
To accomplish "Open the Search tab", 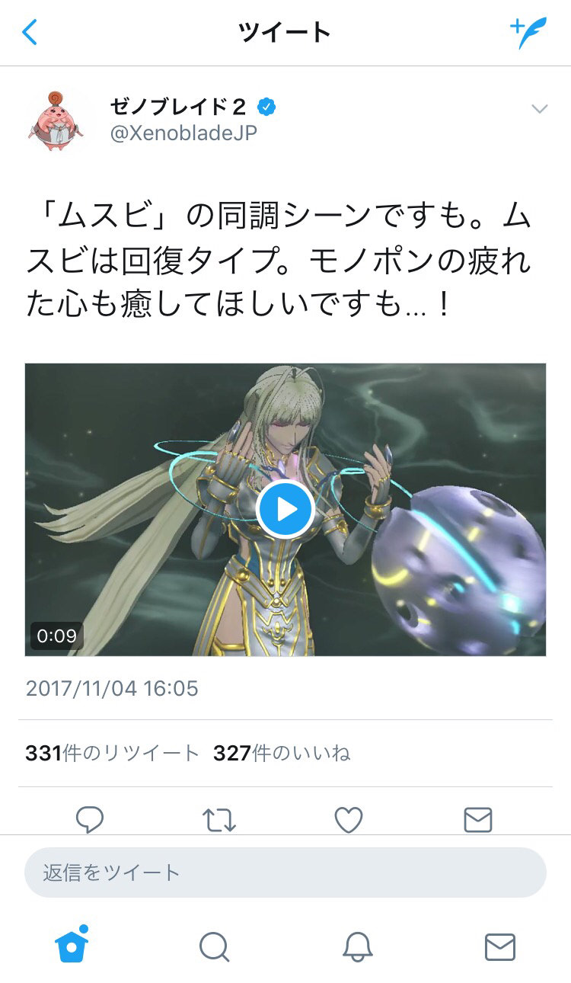I will [214, 947].
